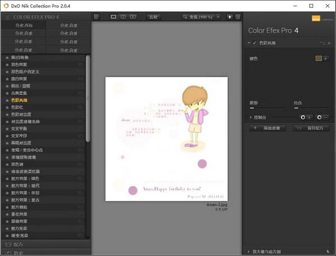Screen dimensions: 336x256
Task: Select the 胶片效果：复古 filter
Action: (x=43, y=200)
